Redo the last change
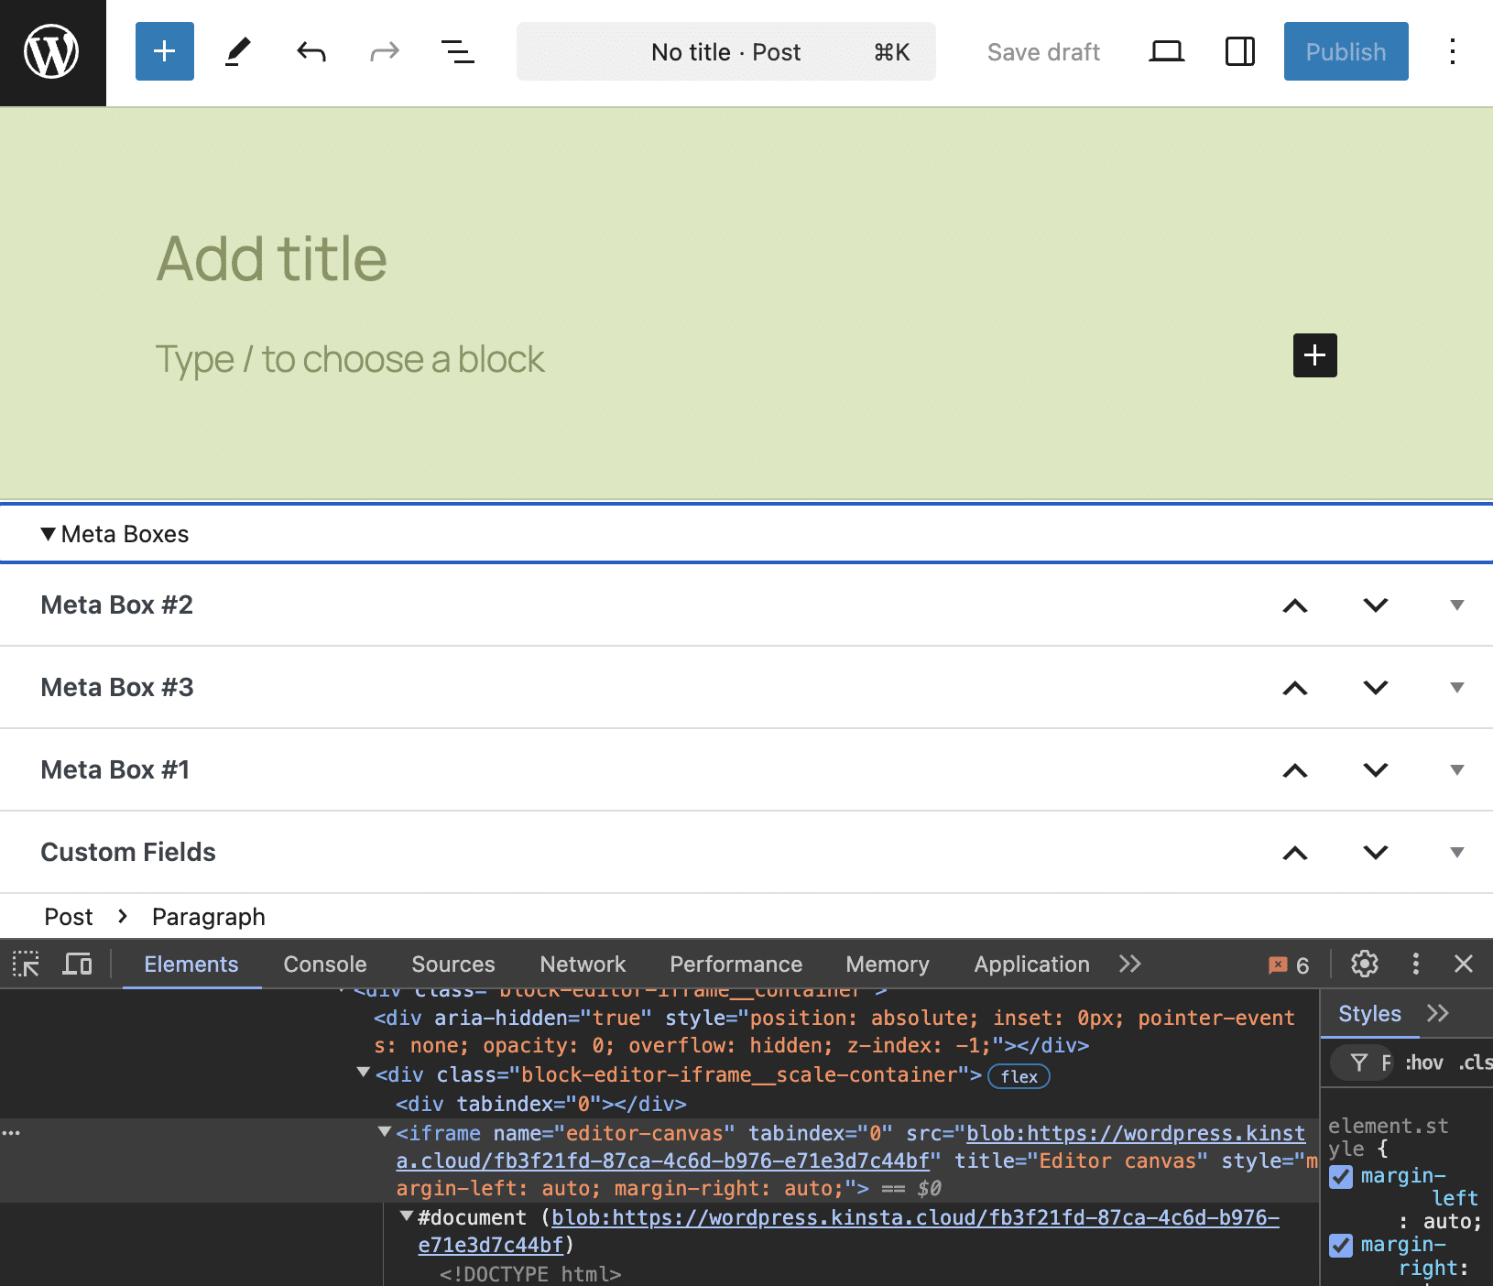 385,51
